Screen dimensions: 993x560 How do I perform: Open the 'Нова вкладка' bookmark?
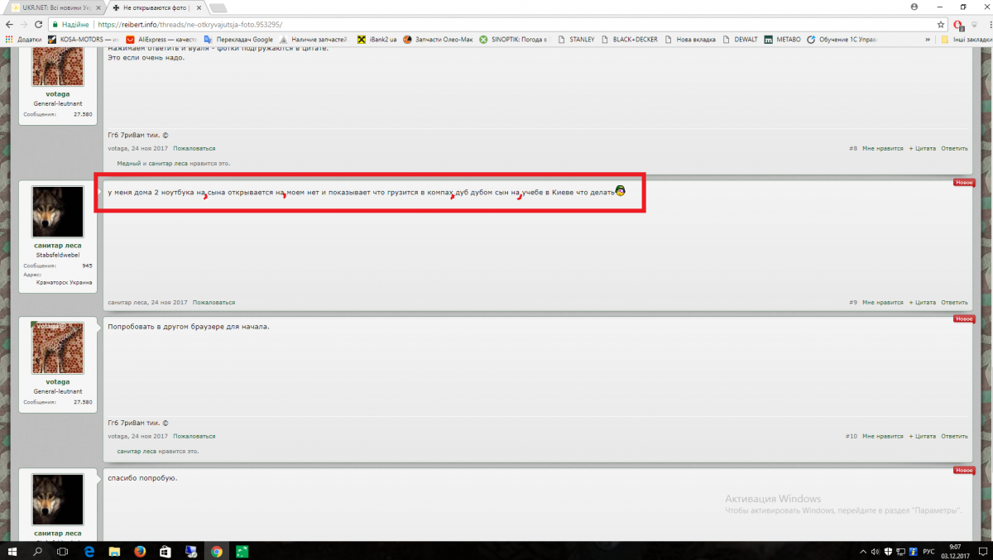[x=689, y=39]
